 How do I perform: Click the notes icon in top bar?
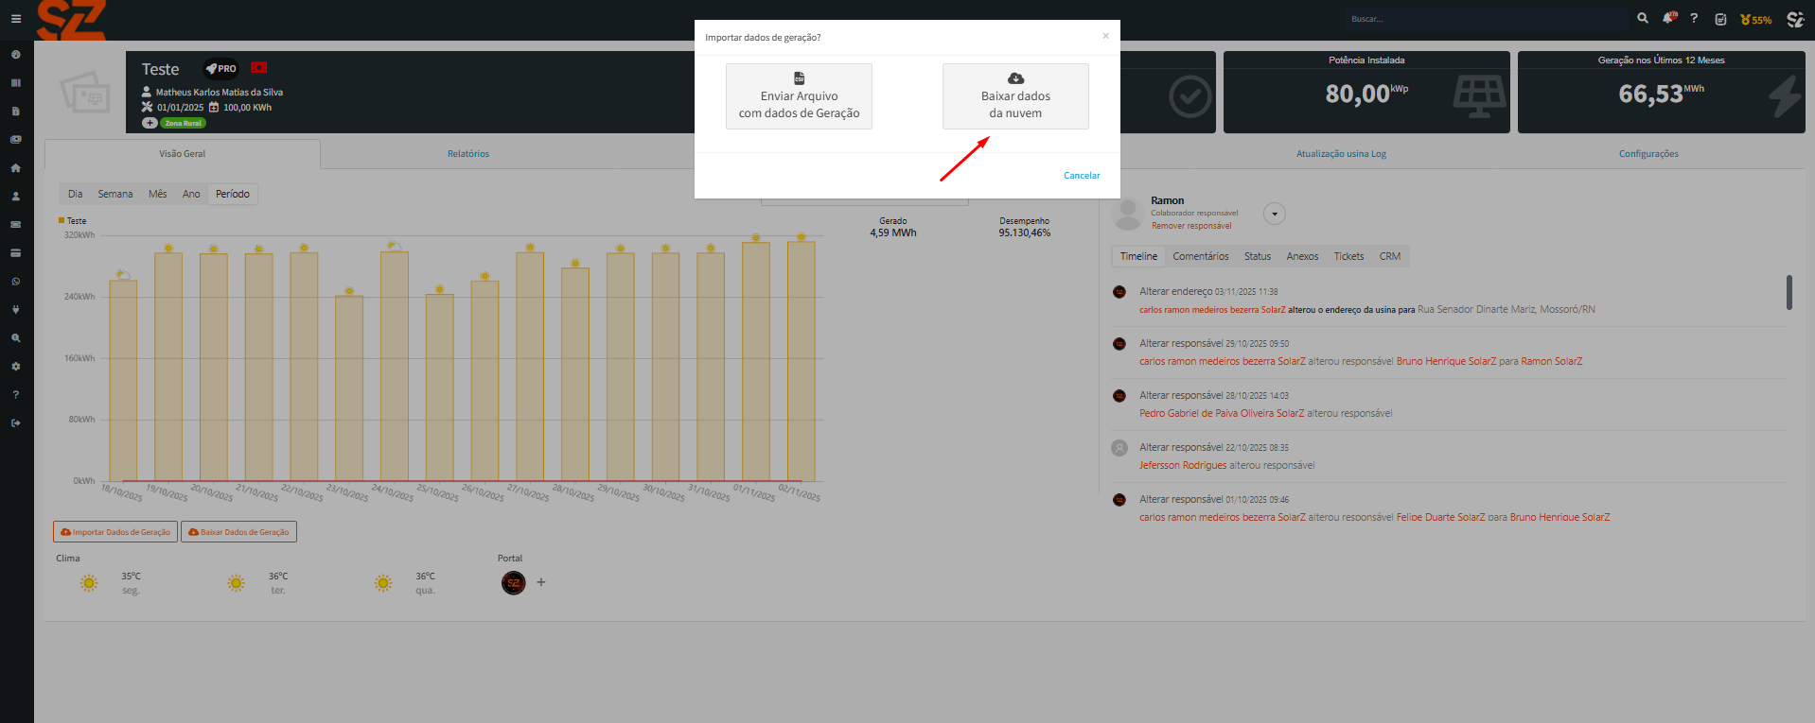[1720, 19]
